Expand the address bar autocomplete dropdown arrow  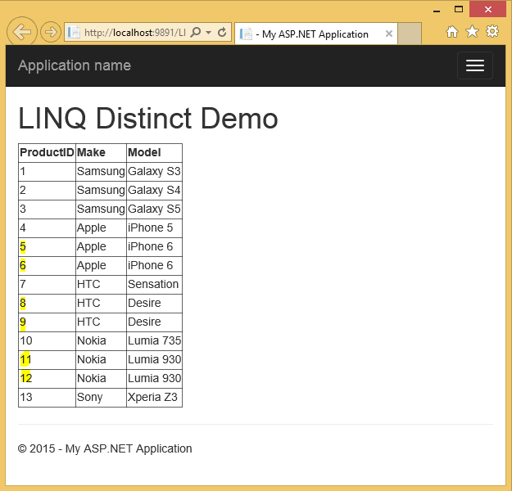[208, 33]
